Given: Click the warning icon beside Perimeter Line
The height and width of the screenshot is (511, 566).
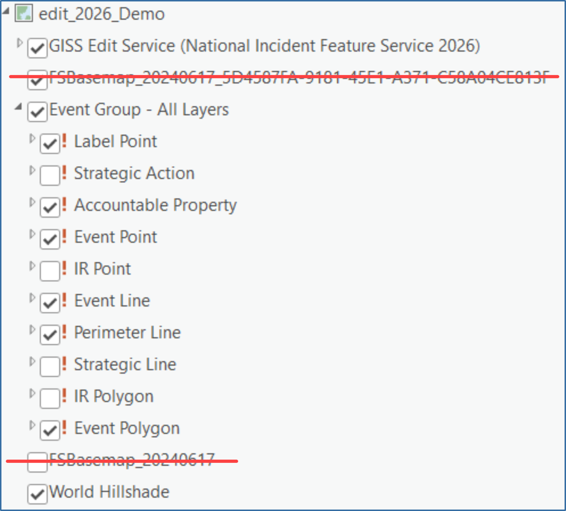Looking at the screenshot, I should [x=64, y=332].
